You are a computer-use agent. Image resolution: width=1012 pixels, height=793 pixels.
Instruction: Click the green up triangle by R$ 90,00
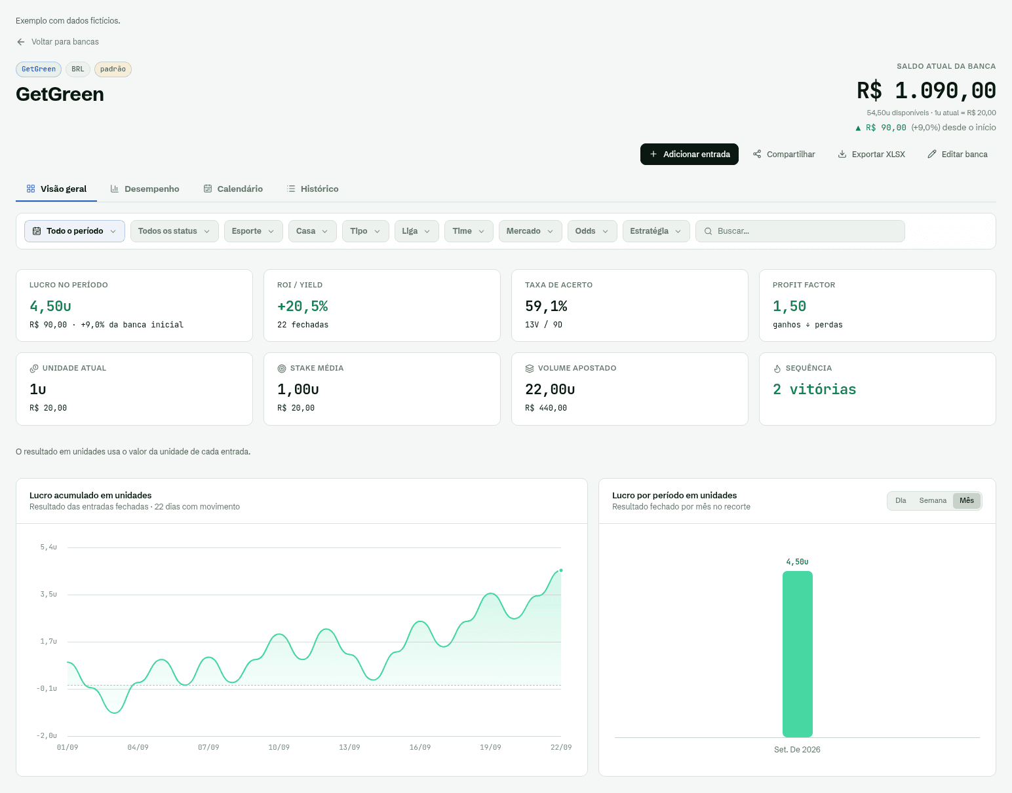pos(858,128)
